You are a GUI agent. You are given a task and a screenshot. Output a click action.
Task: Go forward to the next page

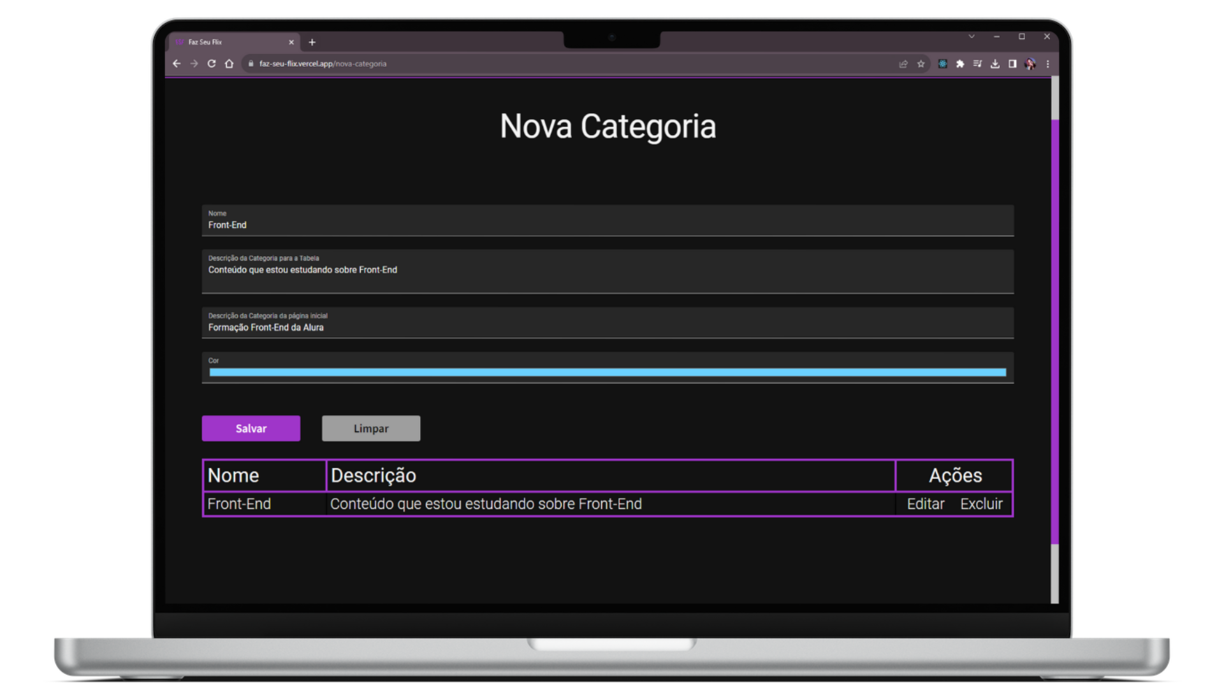(194, 64)
